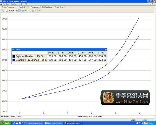Open the Graph Parameters tab
Viewport: 156px width, 125px height.
(x=9, y=7)
